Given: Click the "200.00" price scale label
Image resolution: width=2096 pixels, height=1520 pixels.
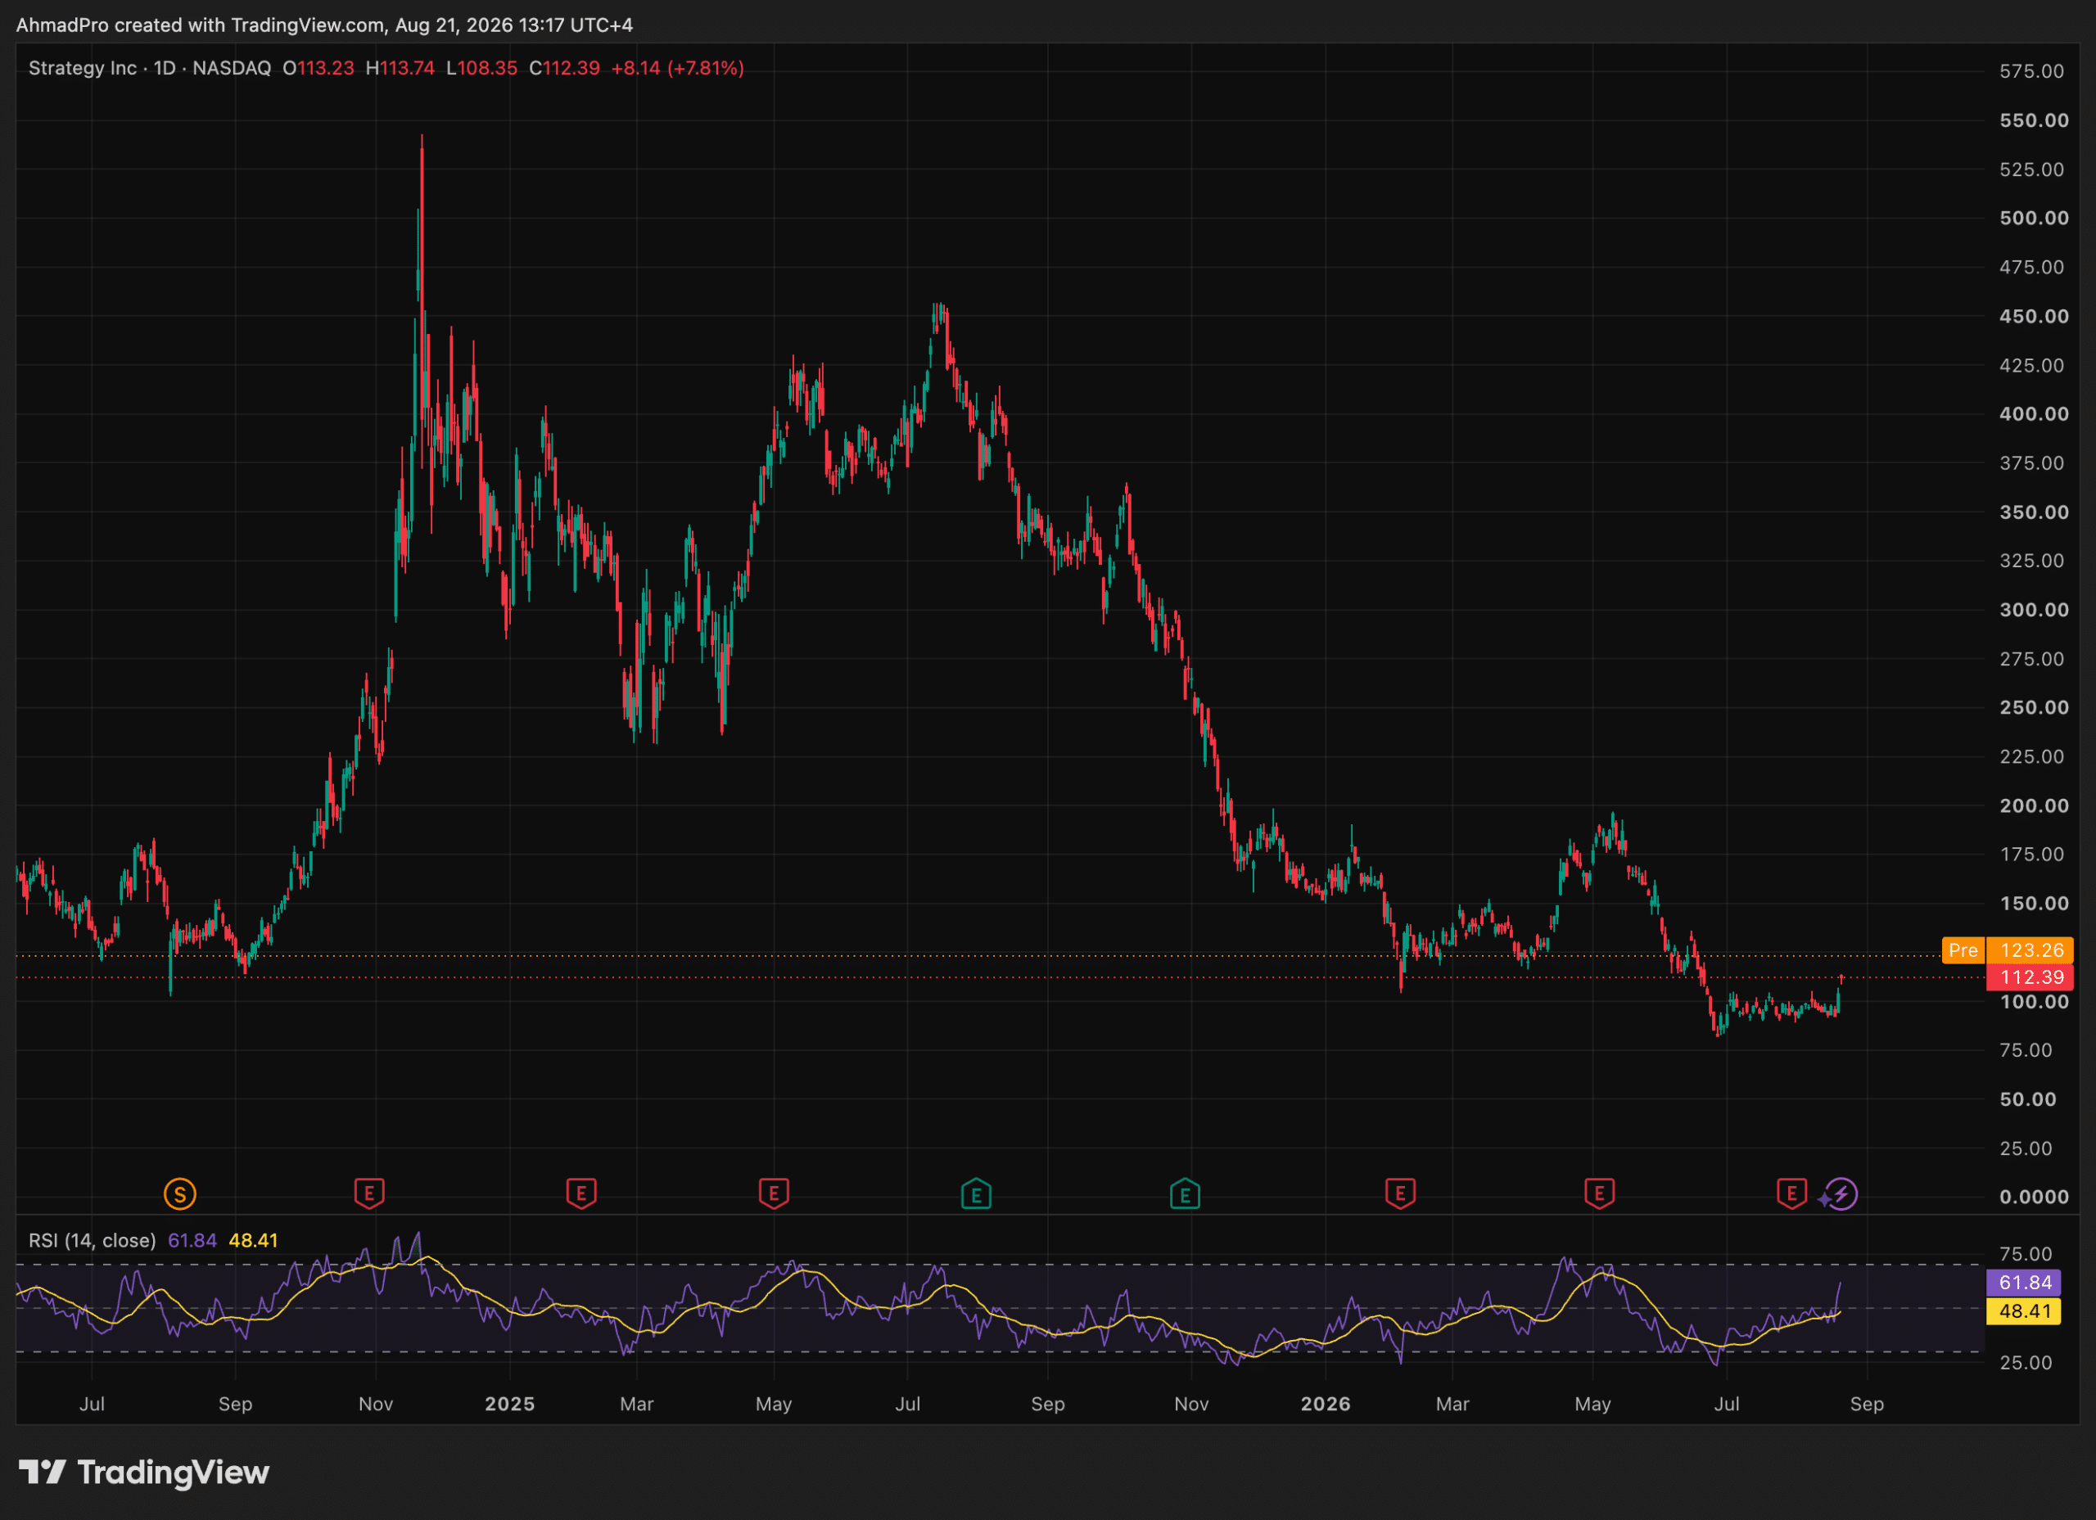Looking at the screenshot, I should [2034, 805].
